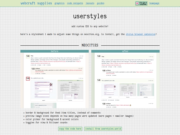Open the code snippets nav link

click(x=75, y=3)
